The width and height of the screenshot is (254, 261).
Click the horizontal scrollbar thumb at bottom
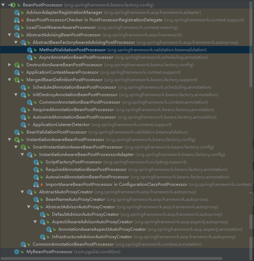(x=111, y=259)
